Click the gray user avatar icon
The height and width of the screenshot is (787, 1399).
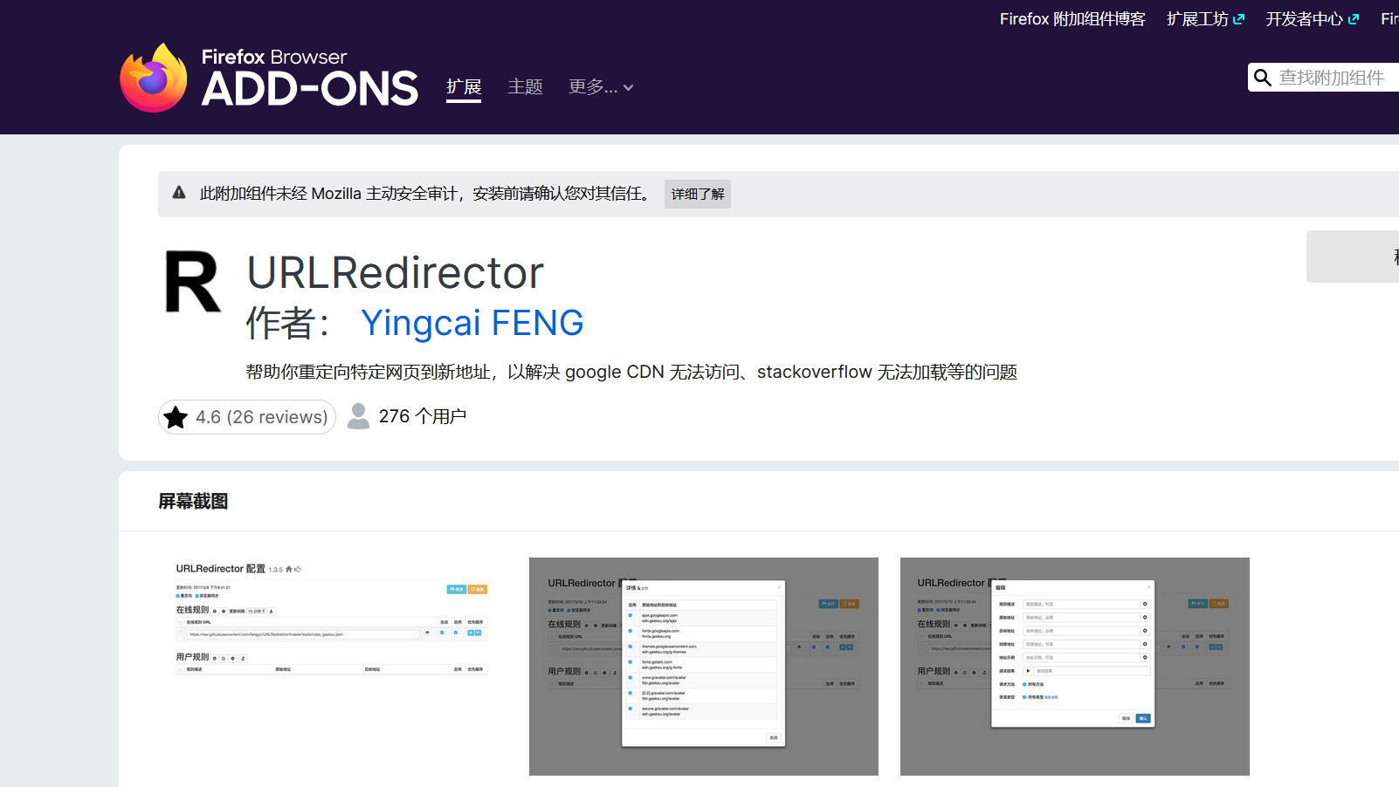[x=358, y=416]
